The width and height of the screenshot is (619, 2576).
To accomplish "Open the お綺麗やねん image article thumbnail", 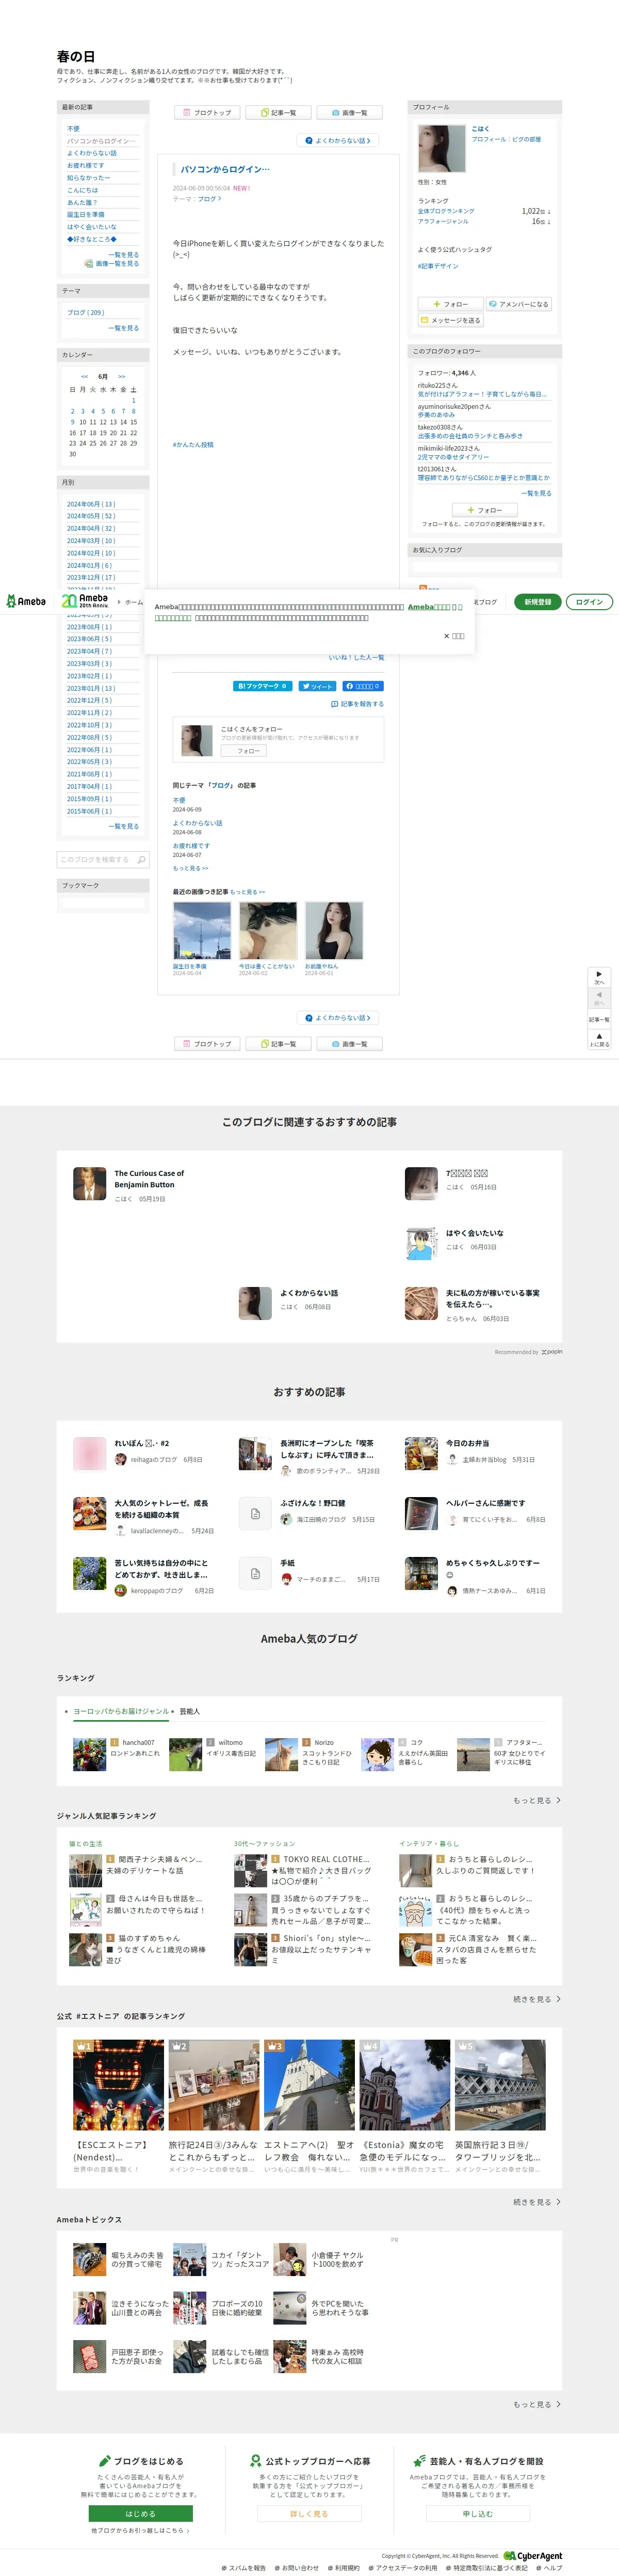I will [334, 931].
